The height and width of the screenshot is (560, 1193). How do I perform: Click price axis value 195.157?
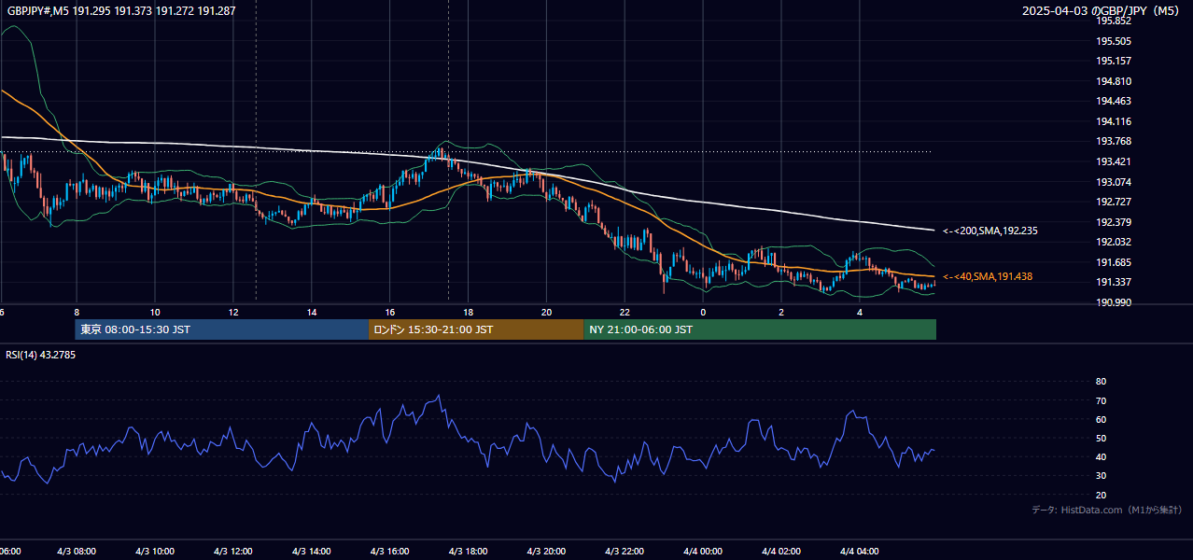(1114, 61)
